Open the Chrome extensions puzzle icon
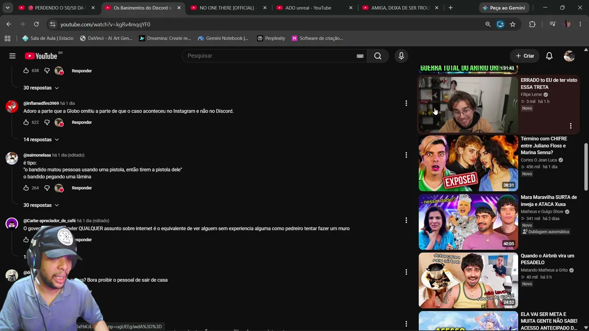 tap(532, 24)
